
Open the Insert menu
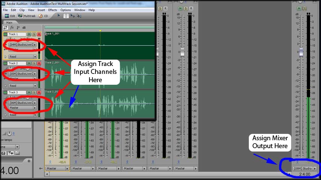coord(41,10)
